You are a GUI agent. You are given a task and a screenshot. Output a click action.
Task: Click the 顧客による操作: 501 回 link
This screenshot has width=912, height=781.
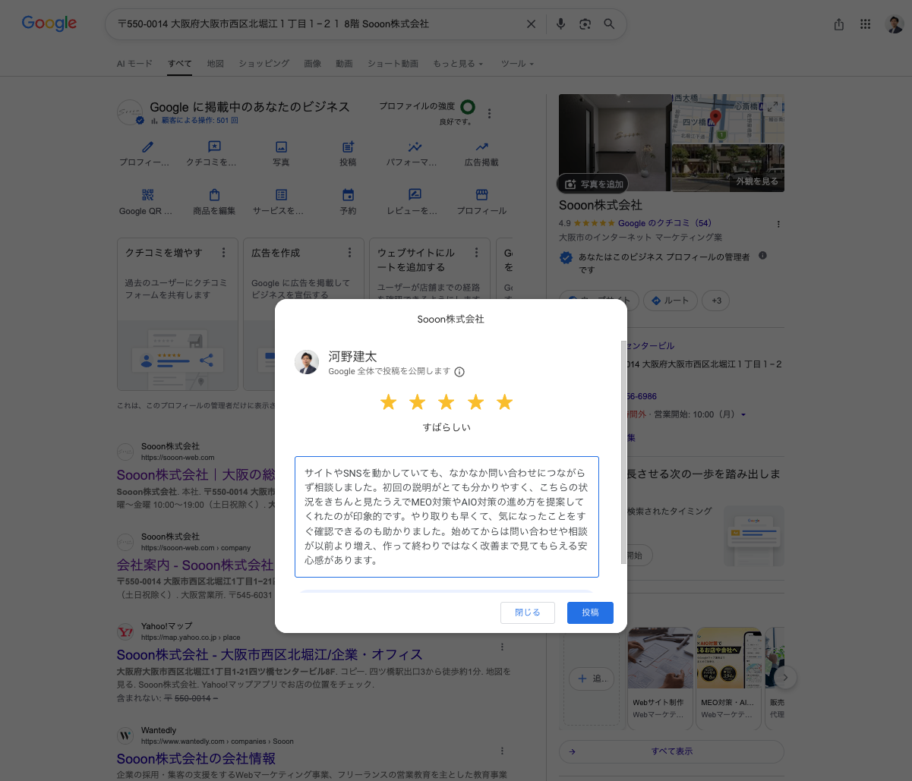200,120
